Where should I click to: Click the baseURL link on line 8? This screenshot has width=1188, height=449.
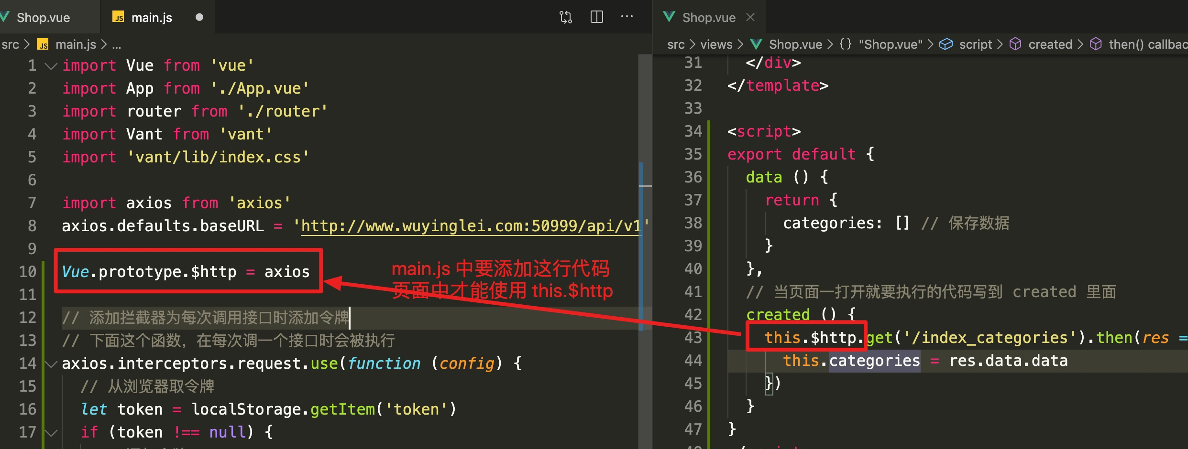[x=471, y=225]
